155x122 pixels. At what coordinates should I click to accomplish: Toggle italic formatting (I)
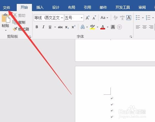coord(43,27)
